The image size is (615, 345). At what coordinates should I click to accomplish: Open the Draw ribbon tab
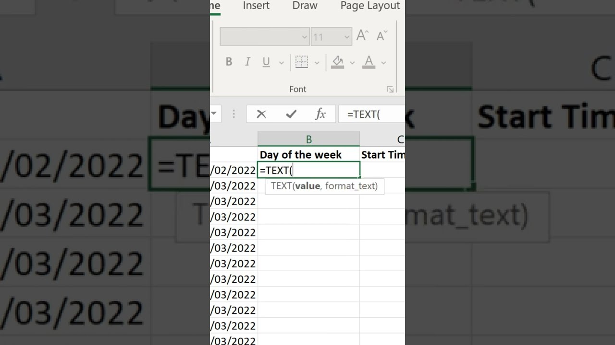305,6
